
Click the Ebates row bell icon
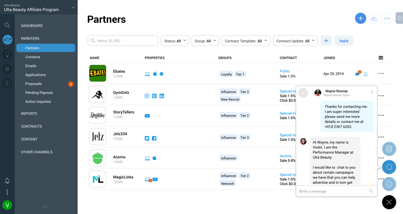tap(366, 74)
